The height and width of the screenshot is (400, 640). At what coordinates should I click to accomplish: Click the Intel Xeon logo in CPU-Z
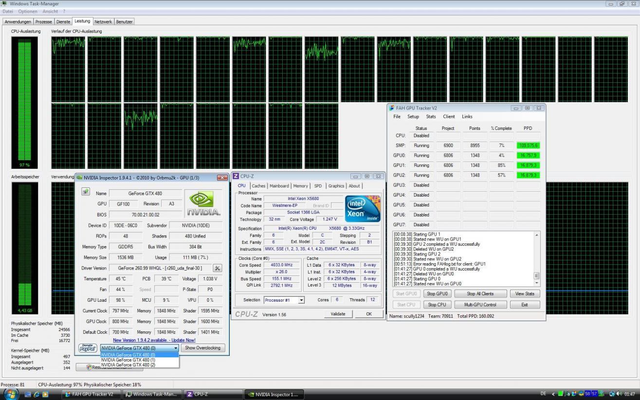pyautogui.click(x=362, y=209)
